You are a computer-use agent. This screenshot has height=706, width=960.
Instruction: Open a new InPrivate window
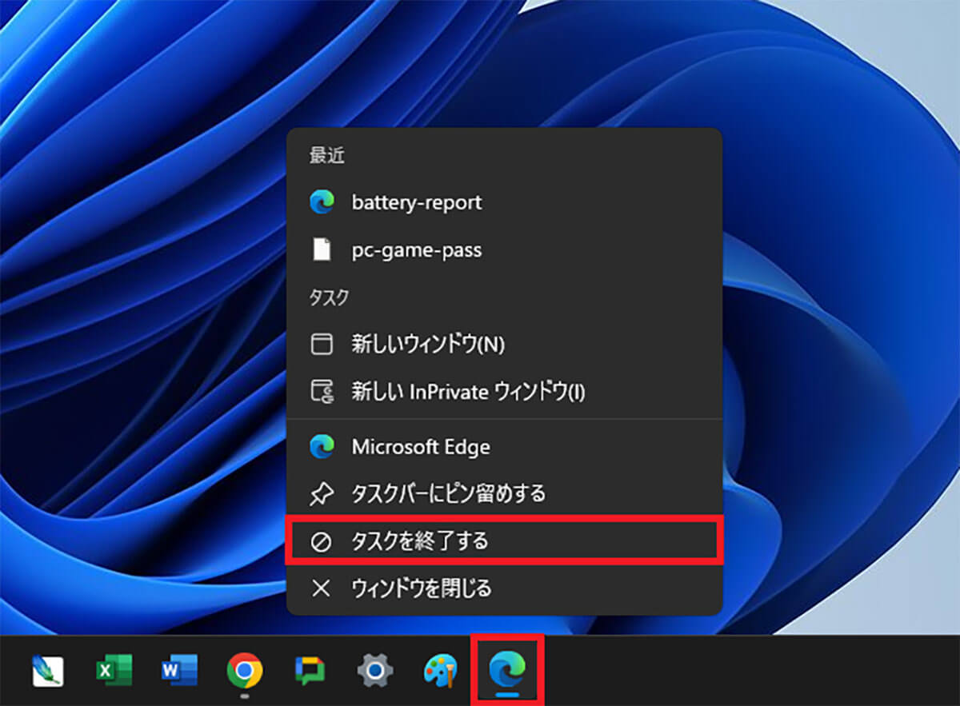[504, 392]
